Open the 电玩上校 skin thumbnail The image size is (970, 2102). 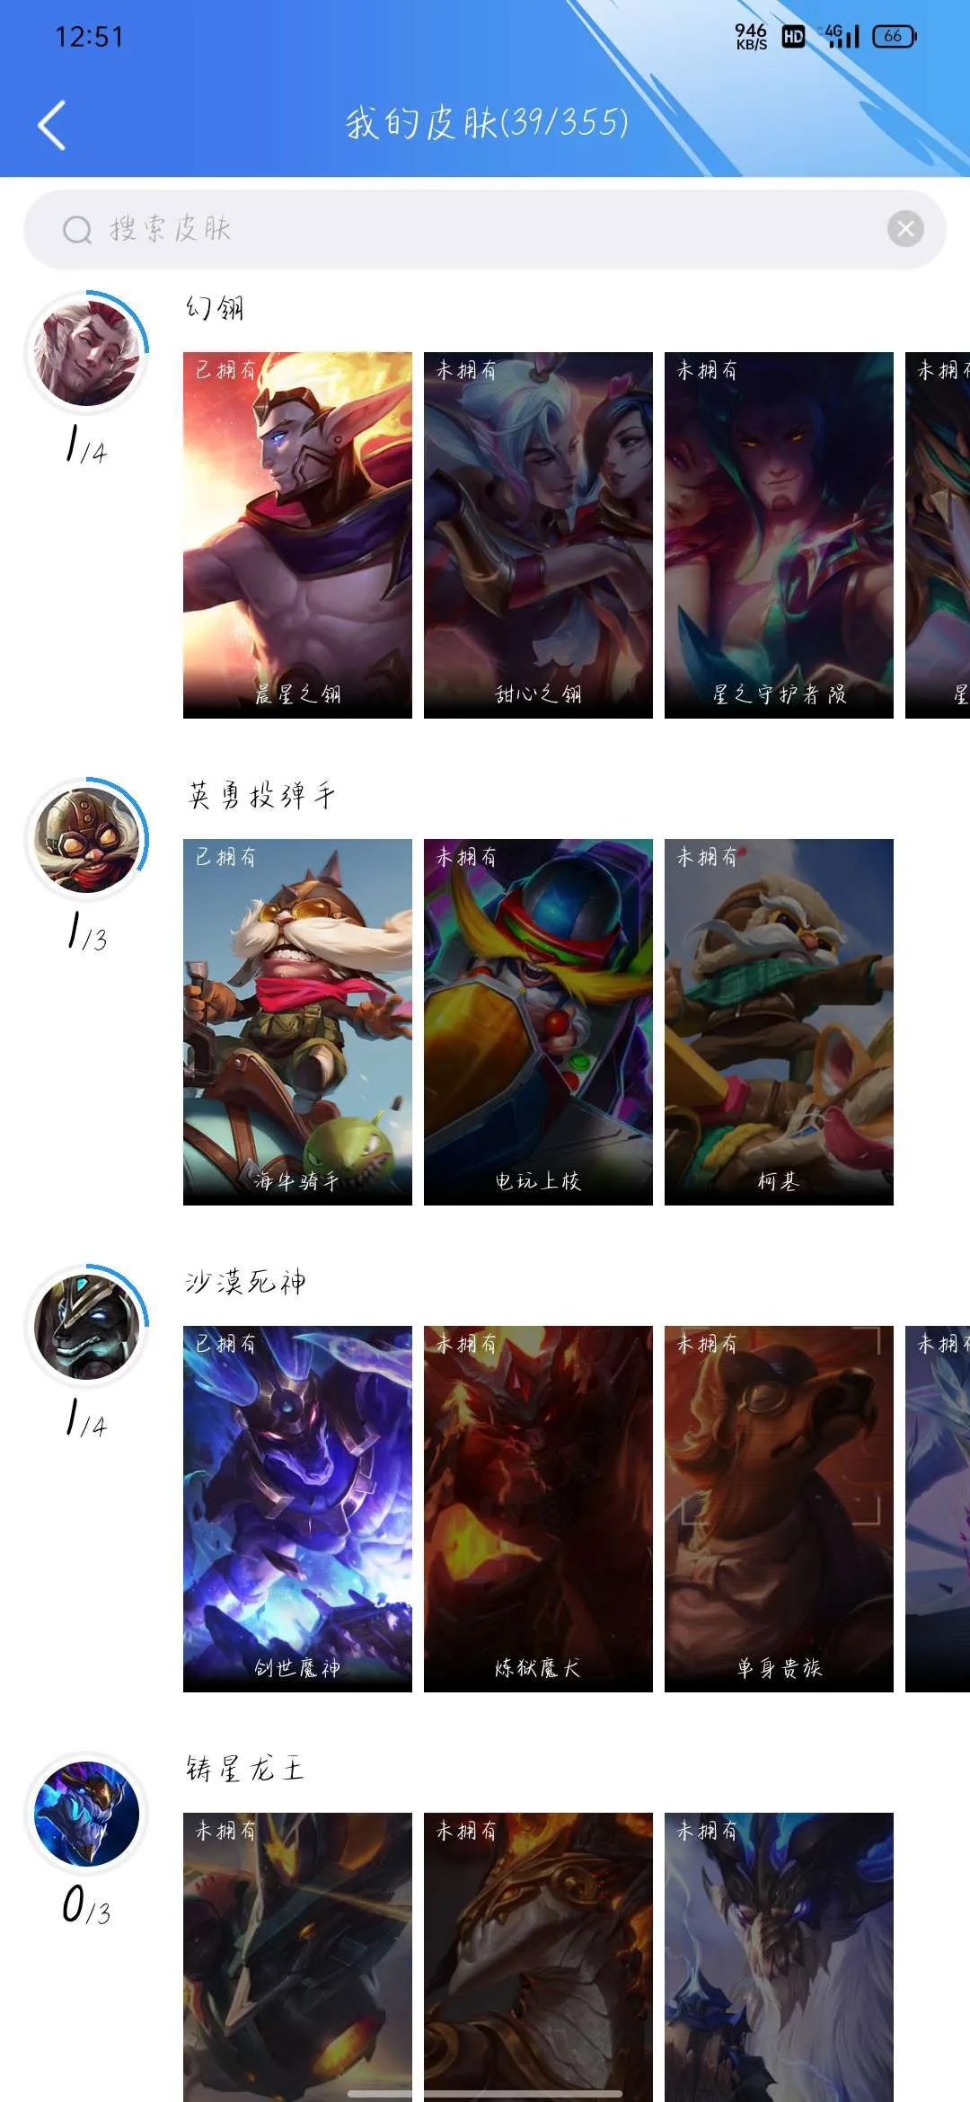[x=538, y=1022]
